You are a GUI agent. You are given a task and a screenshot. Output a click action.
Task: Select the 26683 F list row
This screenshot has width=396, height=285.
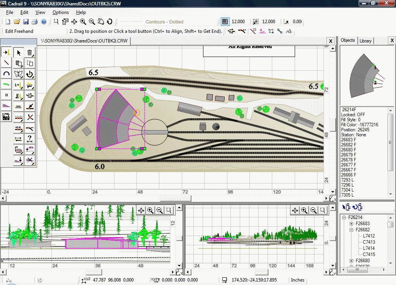click(348, 140)
